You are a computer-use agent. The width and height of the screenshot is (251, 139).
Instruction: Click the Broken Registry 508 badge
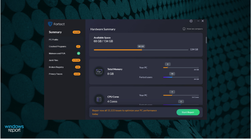(78, 67)
